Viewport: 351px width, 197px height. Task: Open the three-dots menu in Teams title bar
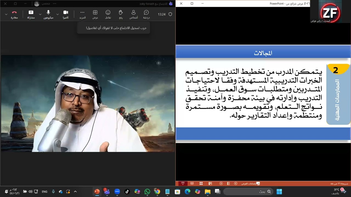tap(55, 4)
